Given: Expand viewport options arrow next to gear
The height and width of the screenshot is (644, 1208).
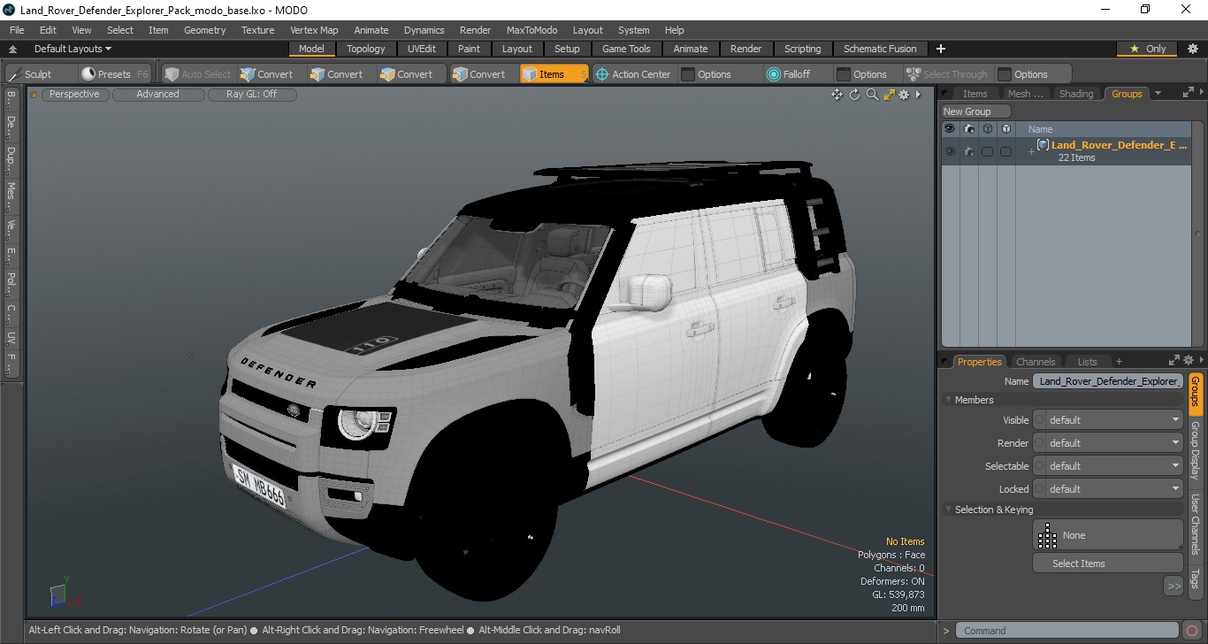Looking at the screenshot, I should pos(918,95).
